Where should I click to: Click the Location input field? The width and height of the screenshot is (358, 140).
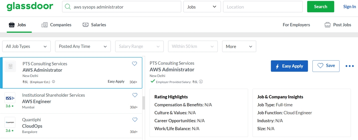[x=263, y=7]
